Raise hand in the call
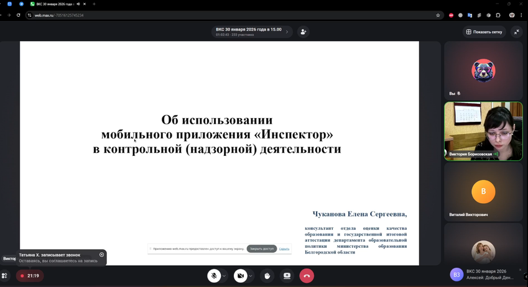528x287 pixels. [267, 276]
